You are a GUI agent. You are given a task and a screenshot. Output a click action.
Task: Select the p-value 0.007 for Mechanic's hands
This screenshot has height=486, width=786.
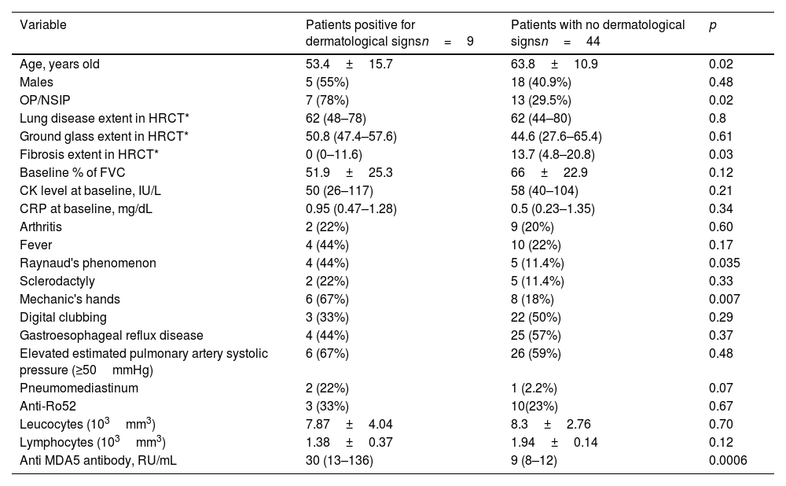(x=723, y=299)
